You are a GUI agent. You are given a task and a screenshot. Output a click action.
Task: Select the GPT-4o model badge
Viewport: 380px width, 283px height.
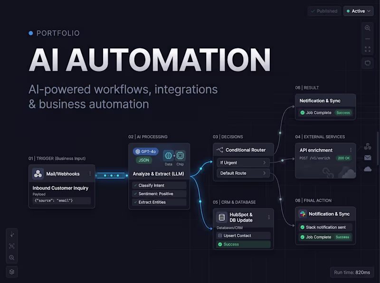point(146,151)
